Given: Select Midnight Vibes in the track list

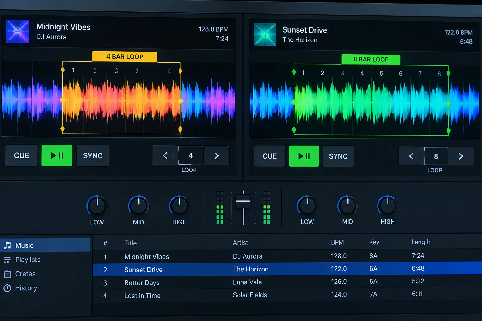Looking at the screenshot, I should (287, 256).
